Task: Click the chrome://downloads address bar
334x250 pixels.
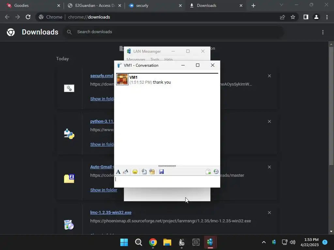Action: [x=158, y=17]
